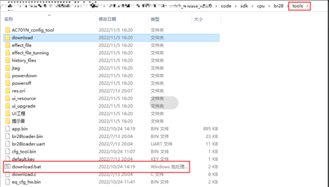Navigate to br28 in the address bar
Image resolution: width=329 pixels, height=187 pixels.
278,6
